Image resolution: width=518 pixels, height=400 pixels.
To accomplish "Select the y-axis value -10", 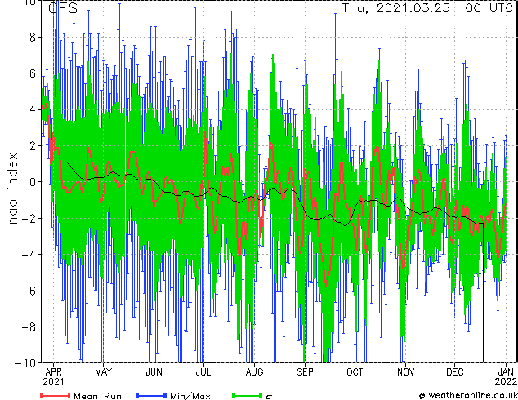I will (25, 363).
